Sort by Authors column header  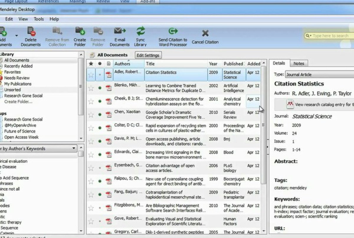pos(129,64)
